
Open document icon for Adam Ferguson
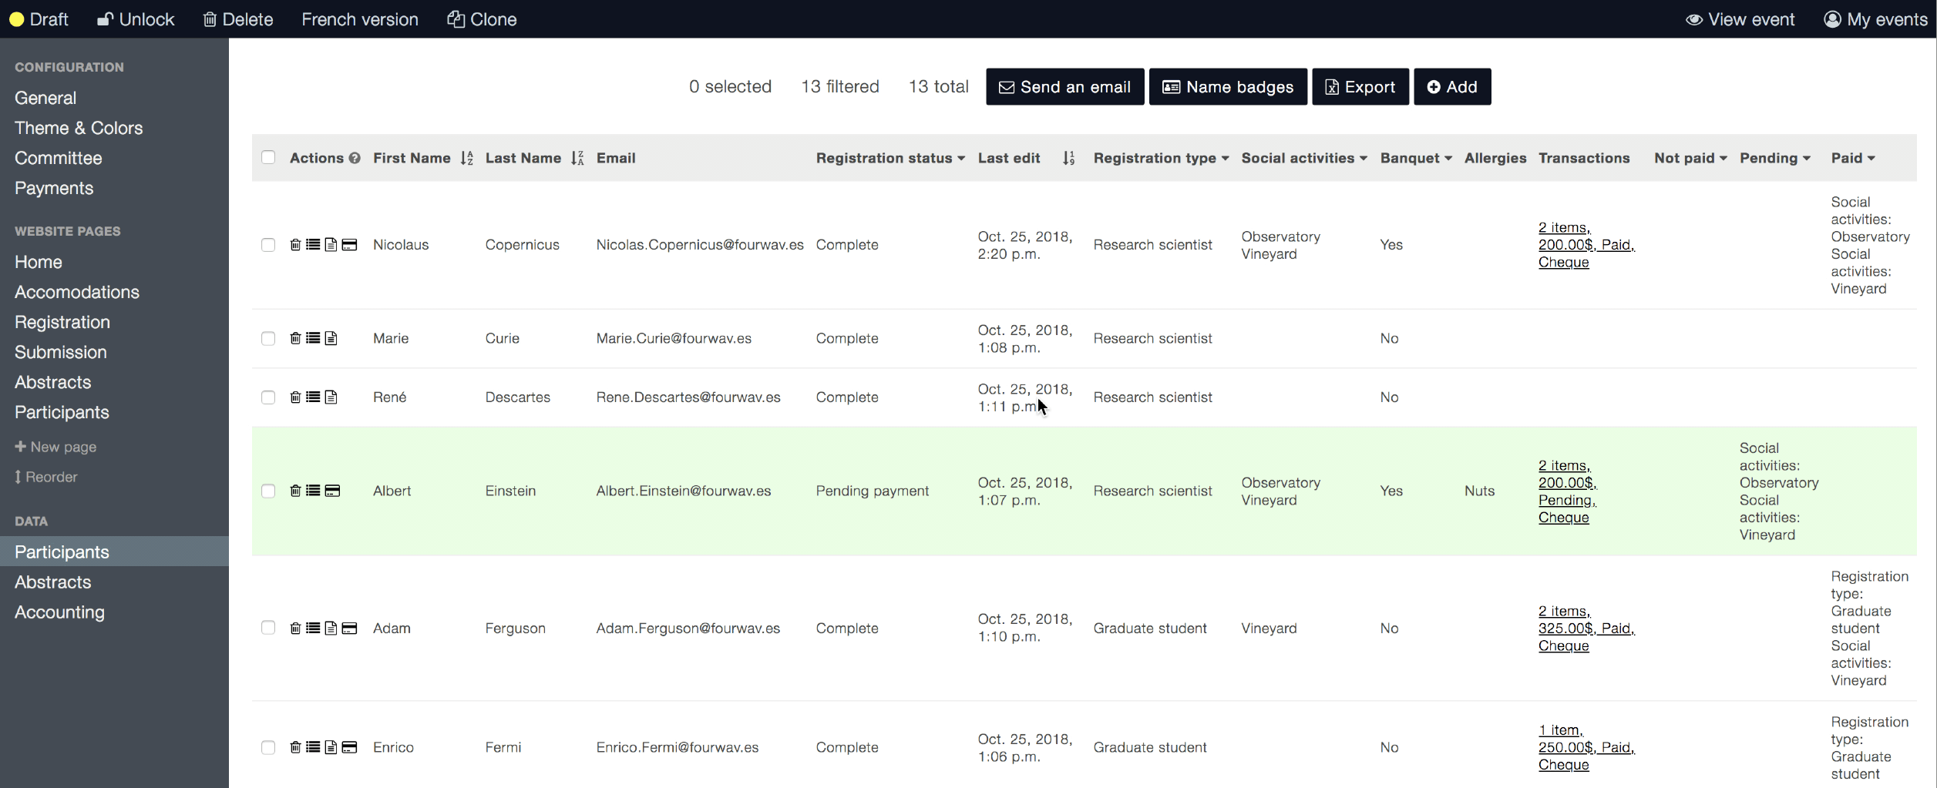331,628
